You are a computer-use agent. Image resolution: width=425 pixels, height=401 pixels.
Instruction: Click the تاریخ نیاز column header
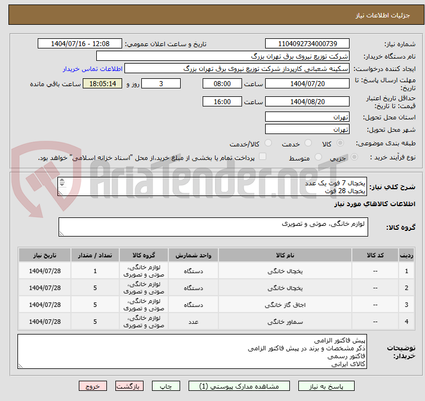(x=44, y=255)
